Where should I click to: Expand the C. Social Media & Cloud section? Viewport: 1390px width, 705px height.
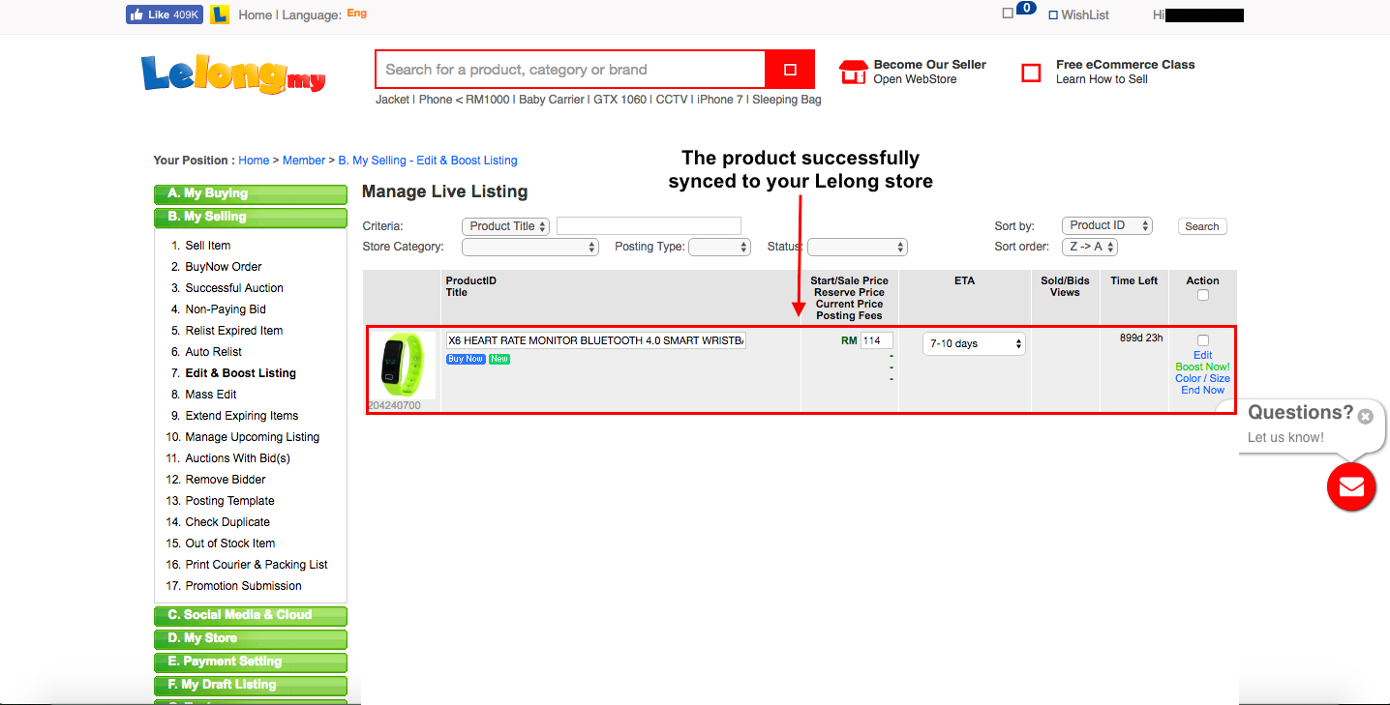click(x=250, y=616)
